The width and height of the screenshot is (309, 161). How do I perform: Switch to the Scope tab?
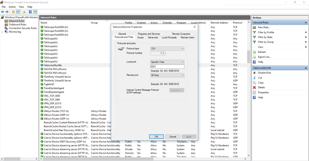pos(141,37)
